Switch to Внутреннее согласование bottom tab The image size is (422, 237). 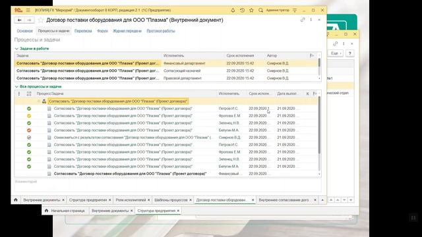[284, 200]
